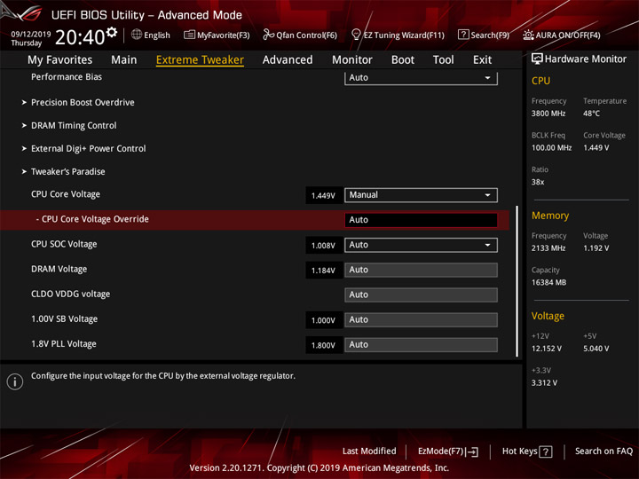
Task: Click the AURA light icon
Action: [528, 35]
